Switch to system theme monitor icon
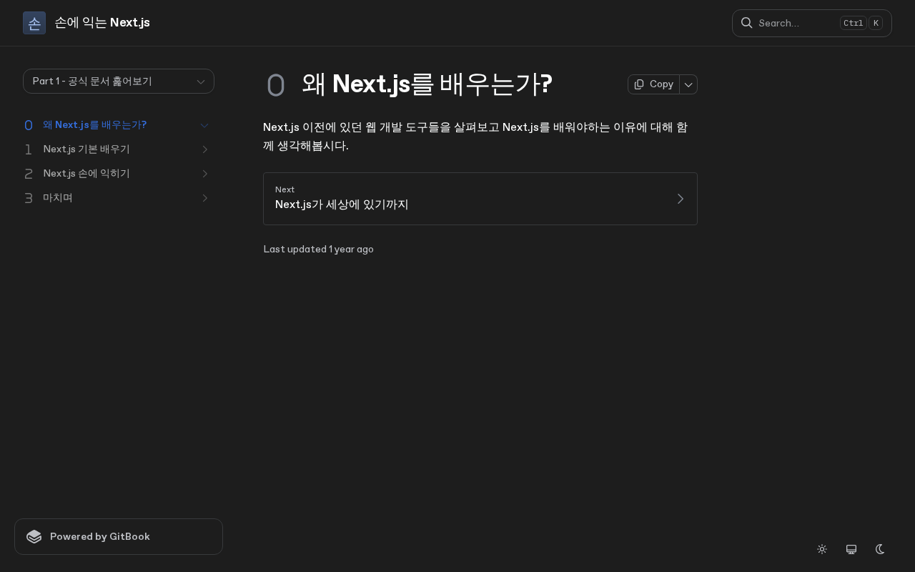915x572 pixels. 851,549
